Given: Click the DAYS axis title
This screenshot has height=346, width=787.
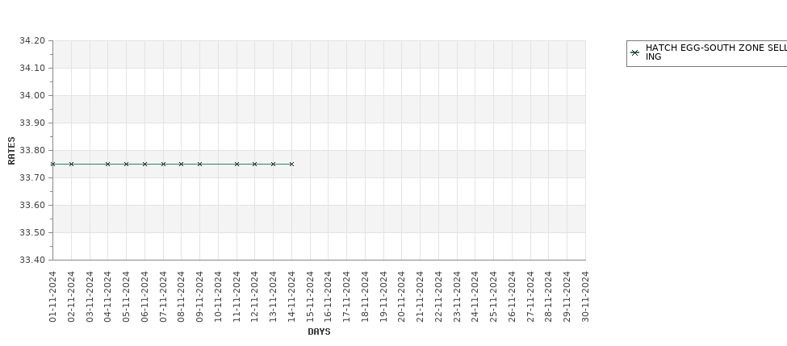Looking at the screenshot, I should [319, 331].
